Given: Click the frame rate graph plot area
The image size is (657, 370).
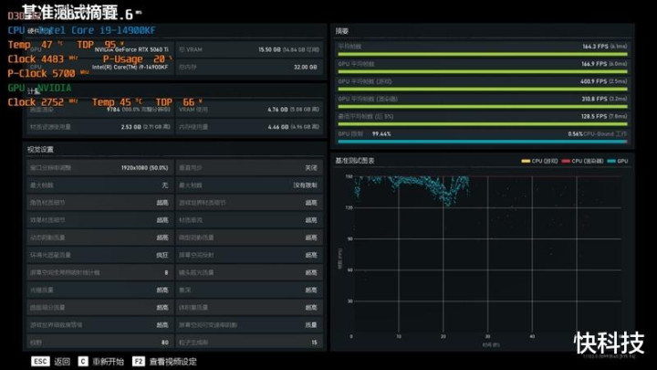Looking at the screenshot, I should coord(487,255).
